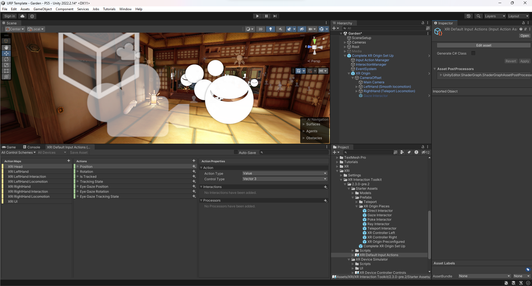Screen dimensions: 532x286
Task: Switch to the Console tab
Action: coord(32,147)
